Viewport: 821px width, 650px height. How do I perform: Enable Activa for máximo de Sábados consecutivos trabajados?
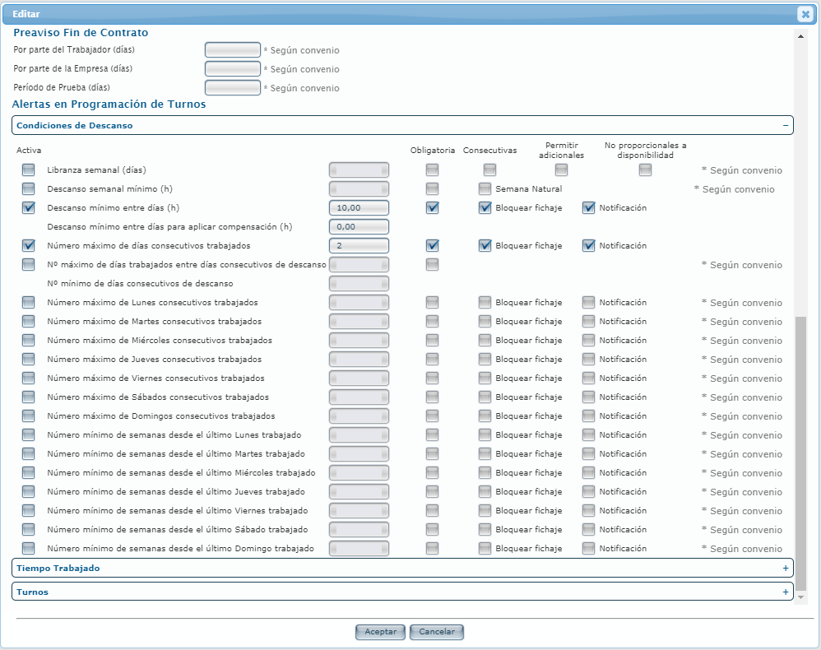tap(28, 397)
